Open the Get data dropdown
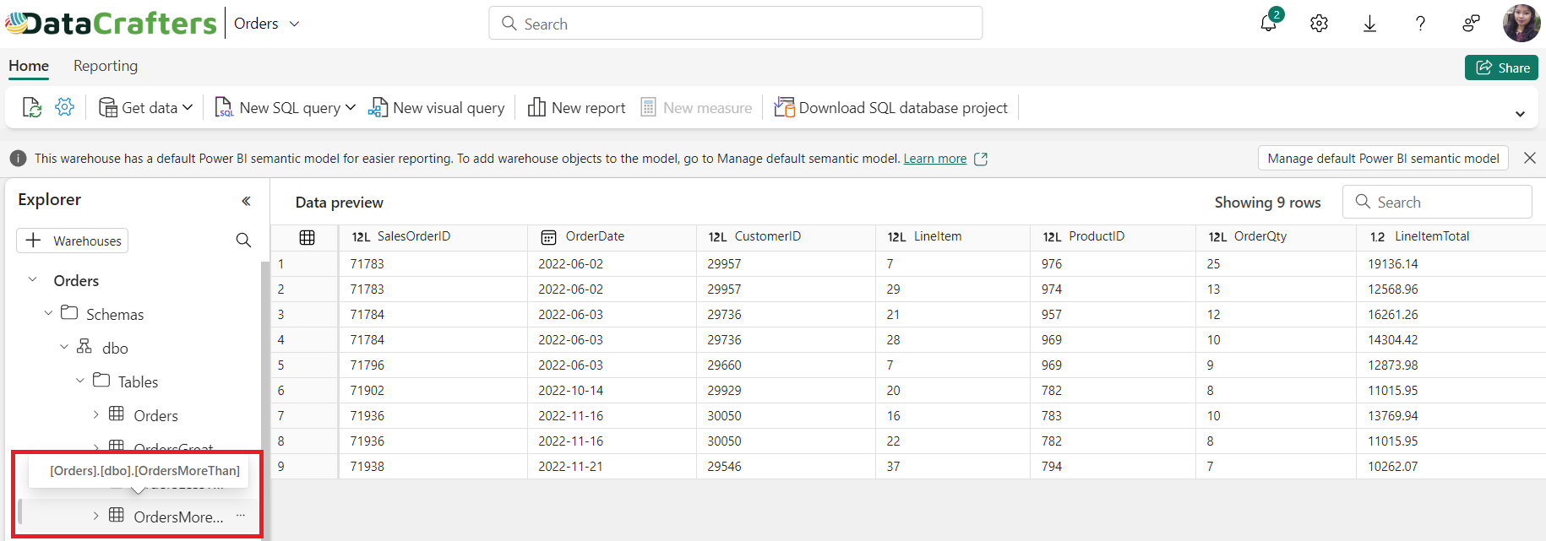Screen dimensions: 1546x541 click(x=146, y=107)
